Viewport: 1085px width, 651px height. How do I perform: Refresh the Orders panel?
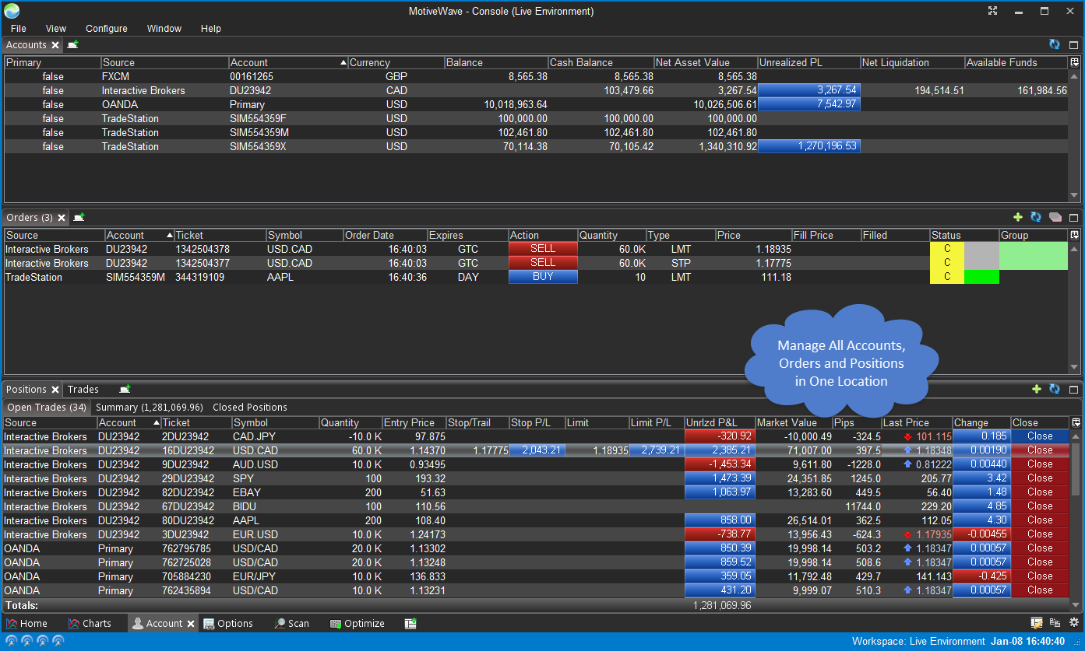point(1036,218)
